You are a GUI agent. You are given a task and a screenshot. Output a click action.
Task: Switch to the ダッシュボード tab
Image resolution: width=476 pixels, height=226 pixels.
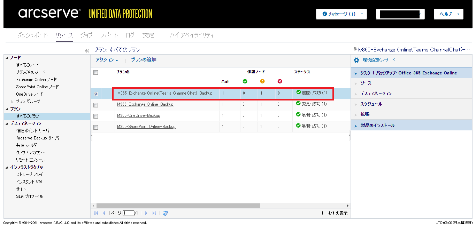[32, 35]
